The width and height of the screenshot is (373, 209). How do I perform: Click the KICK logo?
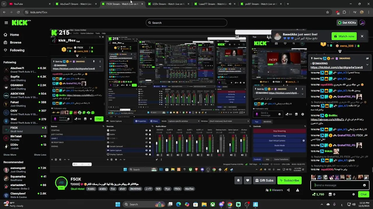(21, 23)
